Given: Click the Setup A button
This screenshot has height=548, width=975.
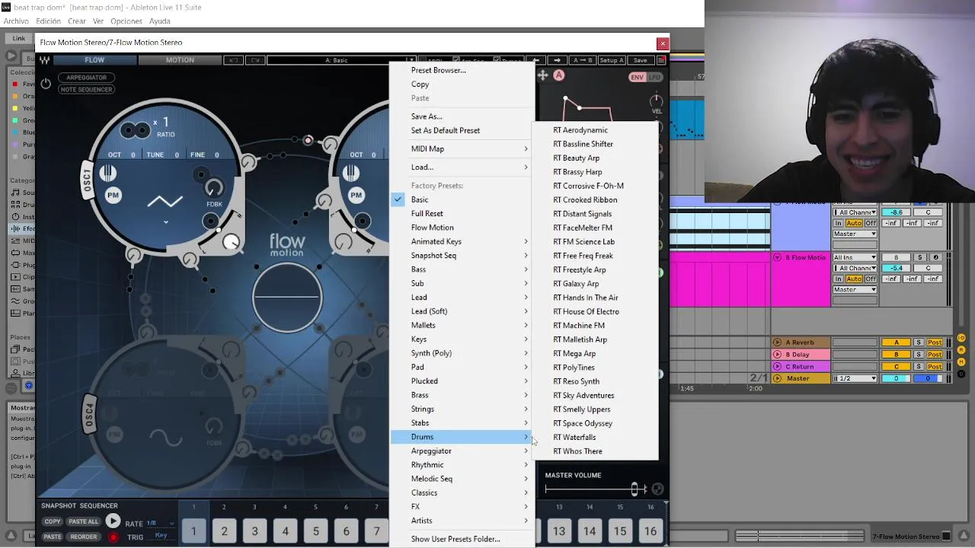Looking at the screenshot, I should pos(612,60).
